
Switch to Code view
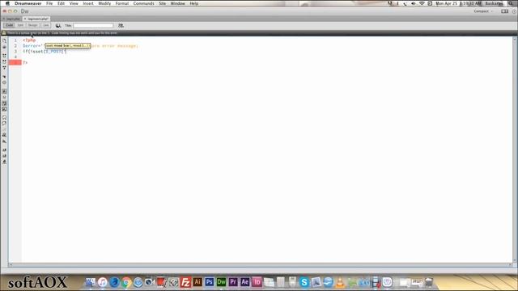point(9,25)
